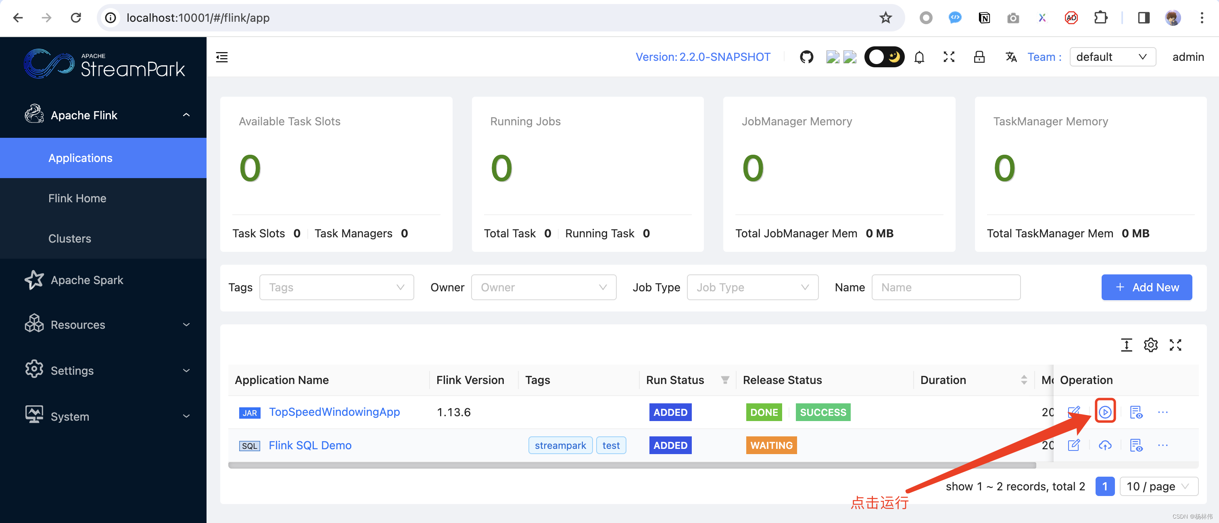Toggle the Run Status column filter
The width and height of the screenshot is (1219, 523).
[724, 380]
